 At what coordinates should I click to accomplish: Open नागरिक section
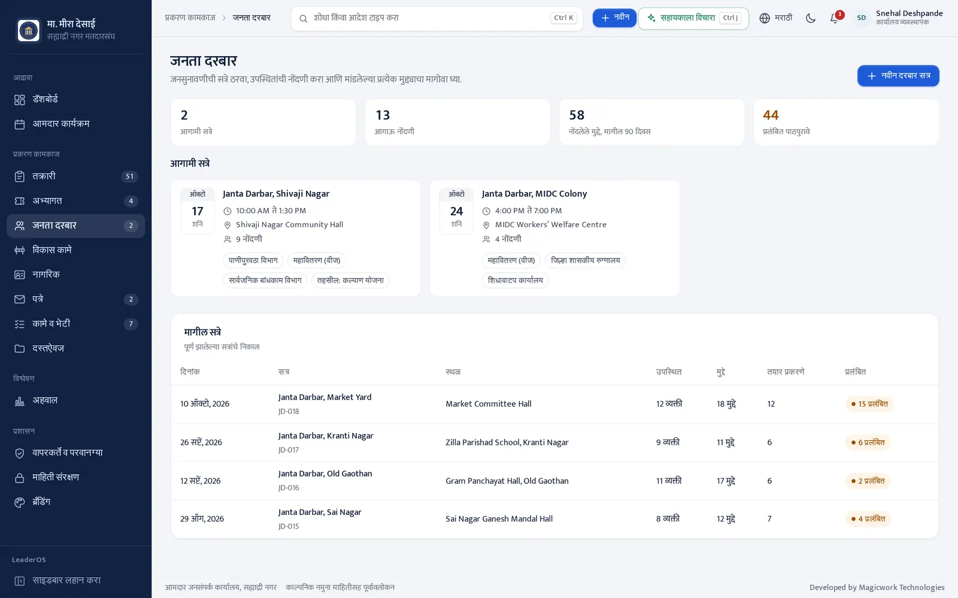[75, 274]
